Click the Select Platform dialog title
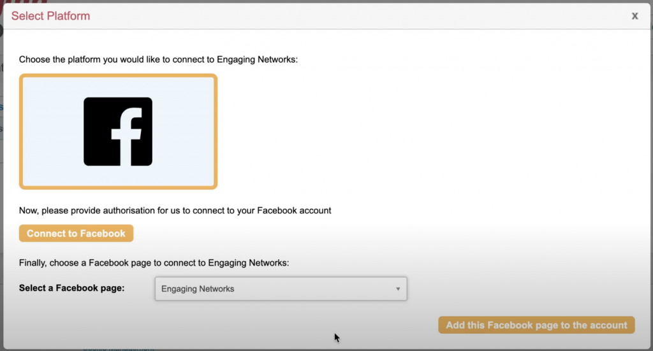This screenshot has width=653, height=351. [x=50, y=16]
